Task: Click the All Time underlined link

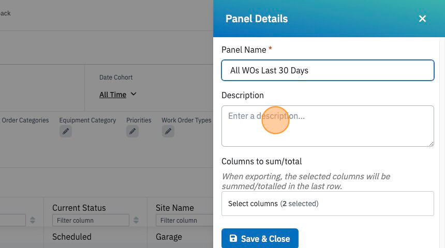Action: coord(113,95)
